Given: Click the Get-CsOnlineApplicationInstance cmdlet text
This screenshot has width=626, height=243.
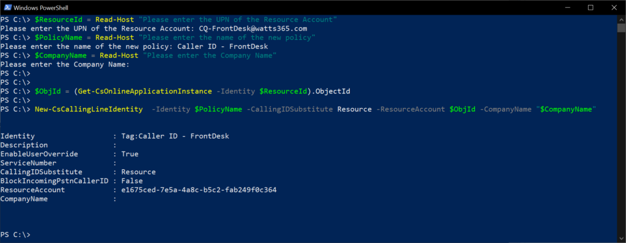Looking at the screenshot, I should [x=144, y=92].
